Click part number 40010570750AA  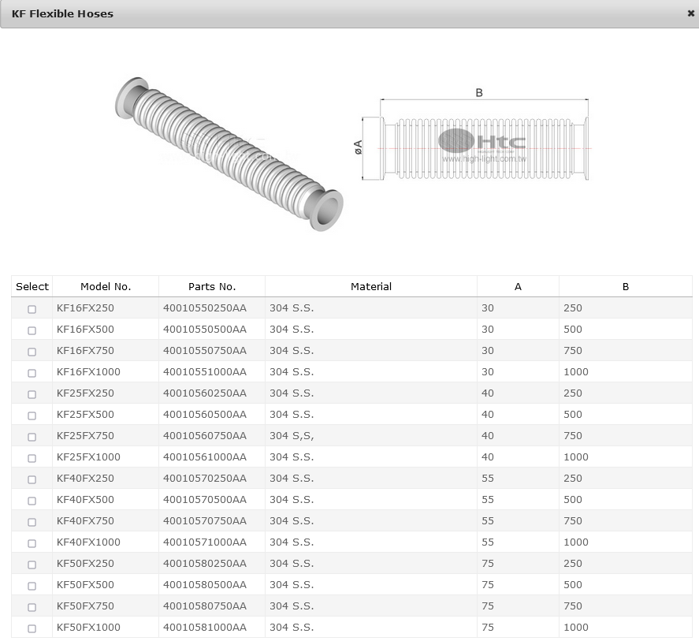coord(205,521)
